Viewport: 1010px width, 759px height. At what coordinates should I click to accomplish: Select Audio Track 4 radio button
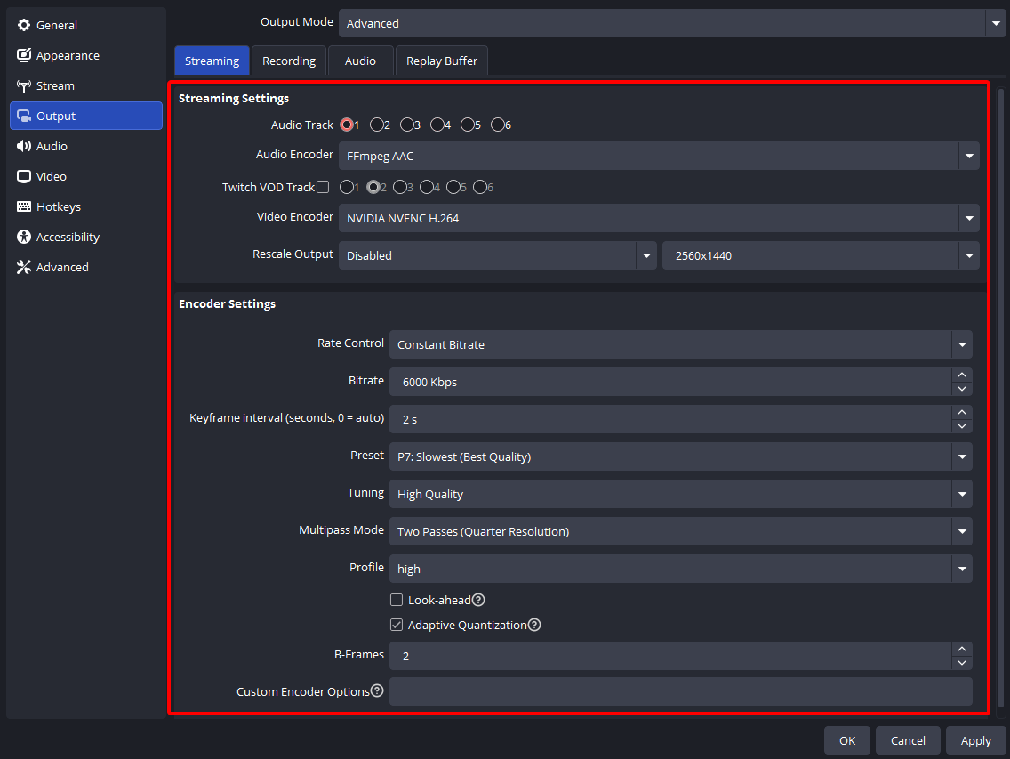437,125
